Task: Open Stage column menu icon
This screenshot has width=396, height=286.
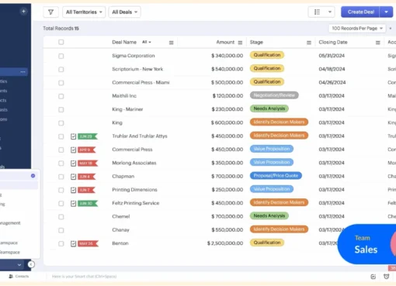Action: [309, 43]
